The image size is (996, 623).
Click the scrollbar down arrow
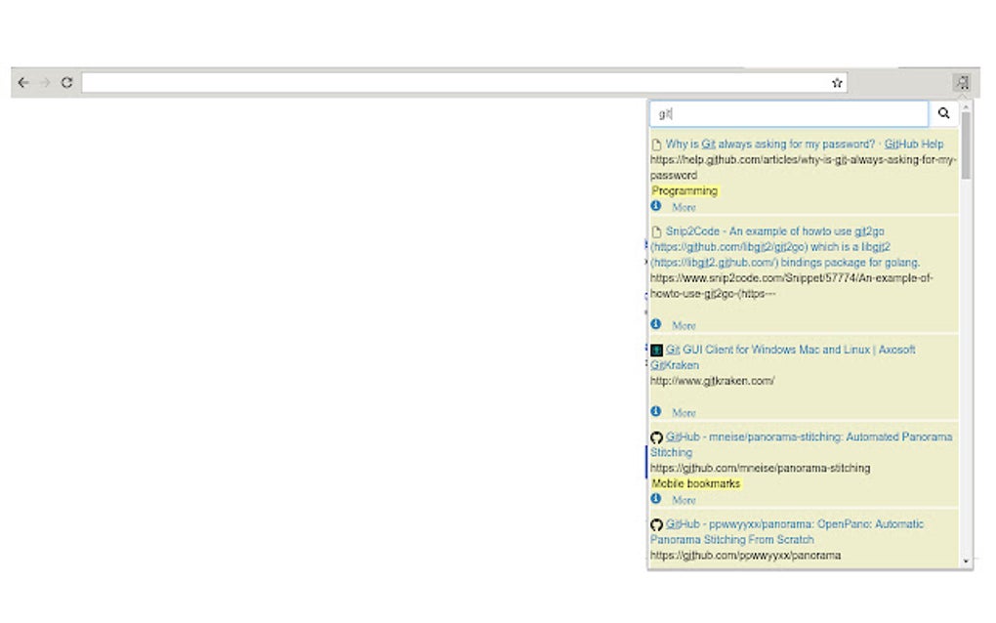tap(966, 561)
